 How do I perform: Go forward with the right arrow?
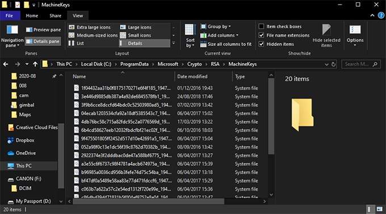[x=17, y=64]
